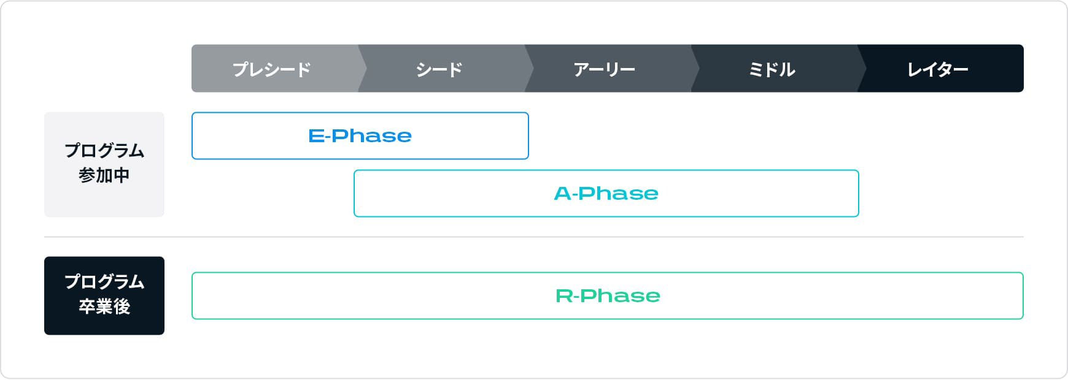This screenshot has height=380, width=1068.
Task: Click the teal A-Phase text
Action: tap(606, 194)
